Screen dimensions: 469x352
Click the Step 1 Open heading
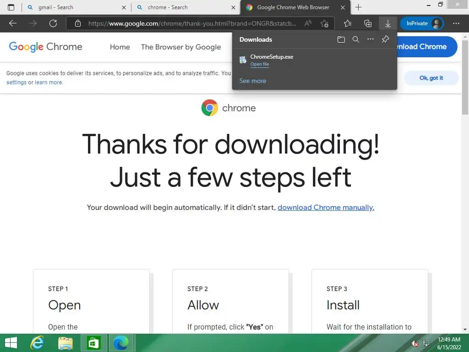[64, 305]
